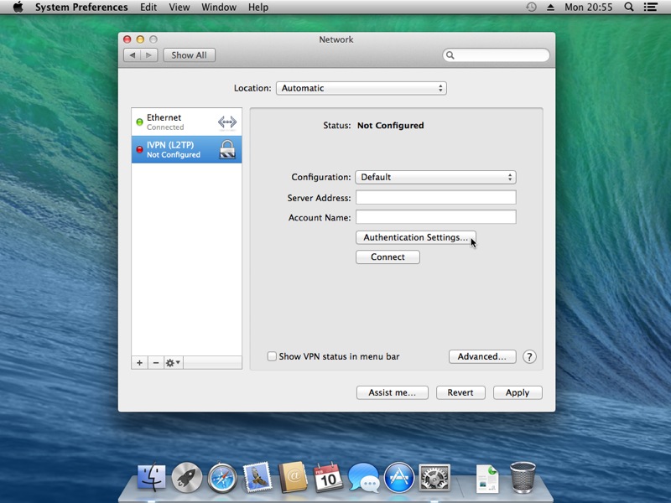The image size is (671, 503).
Task: Click the Ethernet connection arrows icon
Action: point(227,122)
